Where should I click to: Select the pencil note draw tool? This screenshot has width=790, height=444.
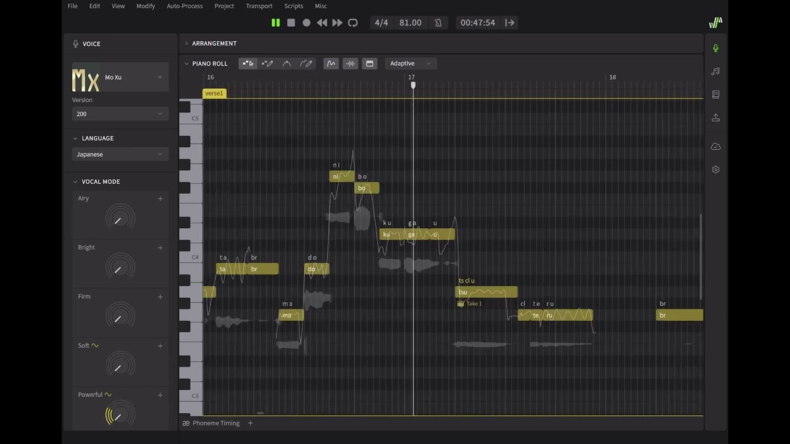pos(267,64)
